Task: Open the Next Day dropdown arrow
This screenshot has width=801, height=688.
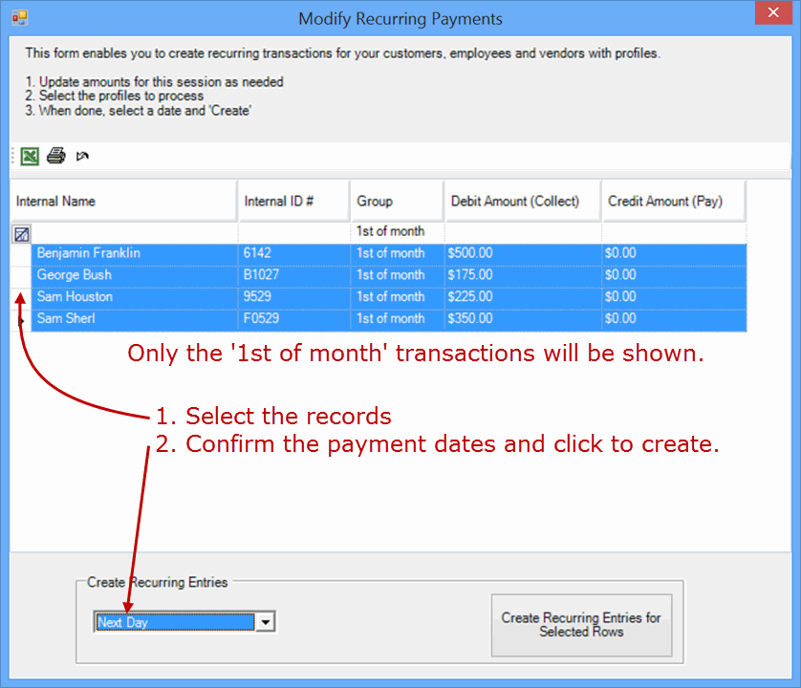Action: point(266,622)
